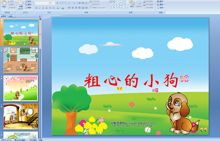Open the Quick Styles (快速样式) dropdown
Viewport: 220px width, 141px height.
tap(139, 4)
